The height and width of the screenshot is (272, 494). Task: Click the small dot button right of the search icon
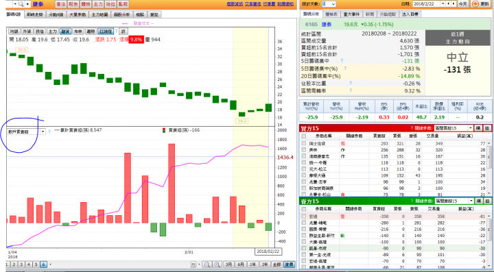point(27,4)
